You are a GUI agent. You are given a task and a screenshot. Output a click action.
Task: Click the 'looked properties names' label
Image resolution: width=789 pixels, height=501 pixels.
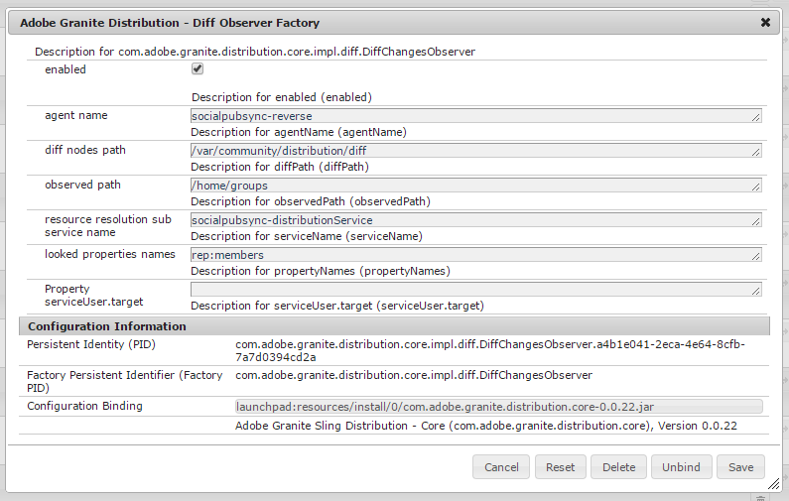110,254
